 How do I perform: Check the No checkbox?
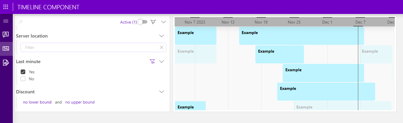[x=23, y=79]
